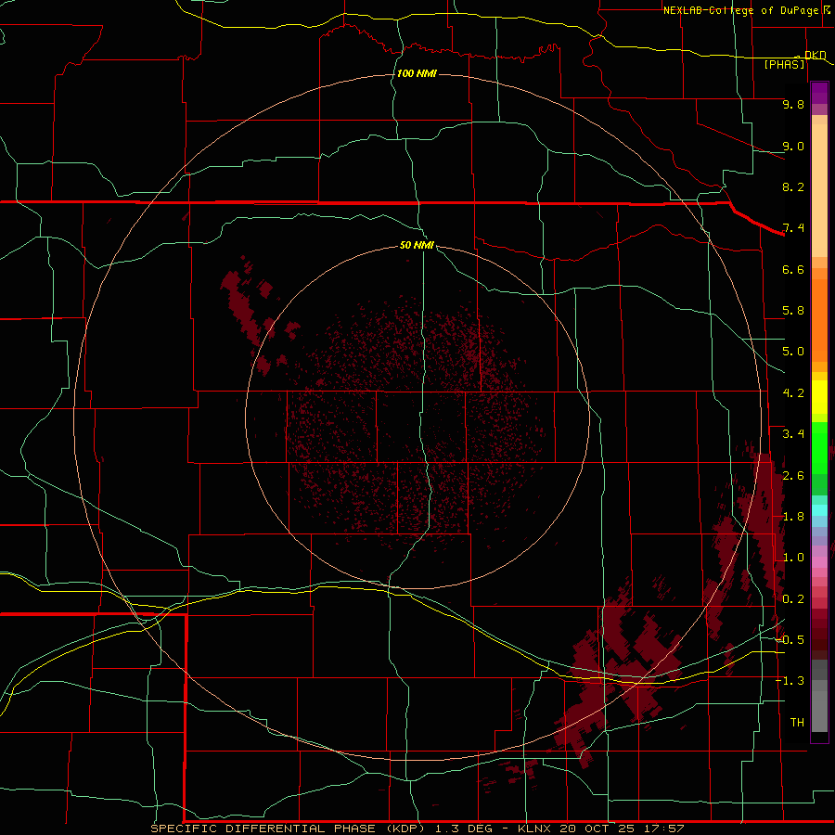The width and height of the screenshot is (835, 835).
Task: Click the 1.8 scale value
Action: pyautogui.click(x=793, y=517)
